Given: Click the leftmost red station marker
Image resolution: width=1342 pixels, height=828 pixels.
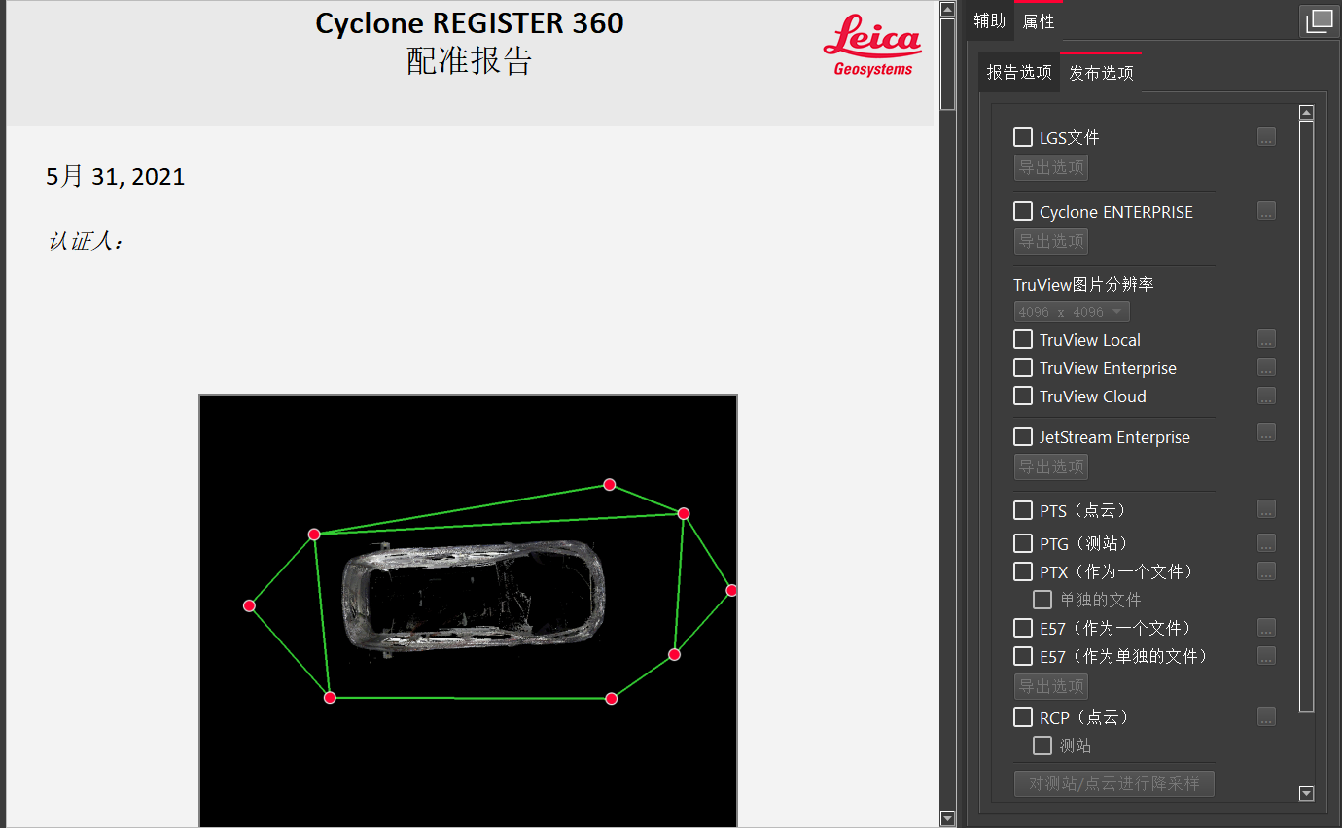Looking at the screenshot, I should click(x=249, y=605).
